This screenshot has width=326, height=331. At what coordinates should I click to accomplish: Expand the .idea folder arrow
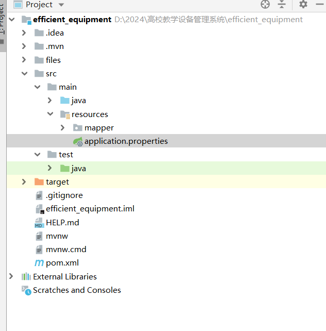pyautogui.click(x=24, y=33)
